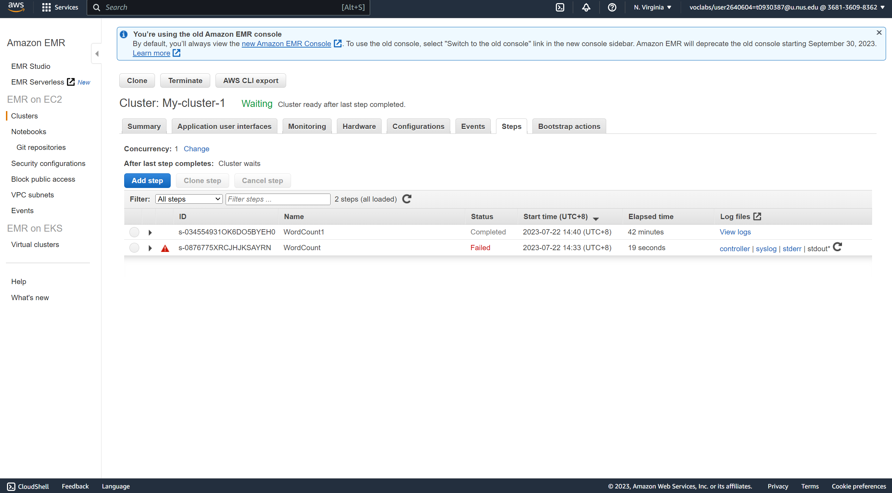
Task: Open CloudShell in the footer
Action: (28, 486)
